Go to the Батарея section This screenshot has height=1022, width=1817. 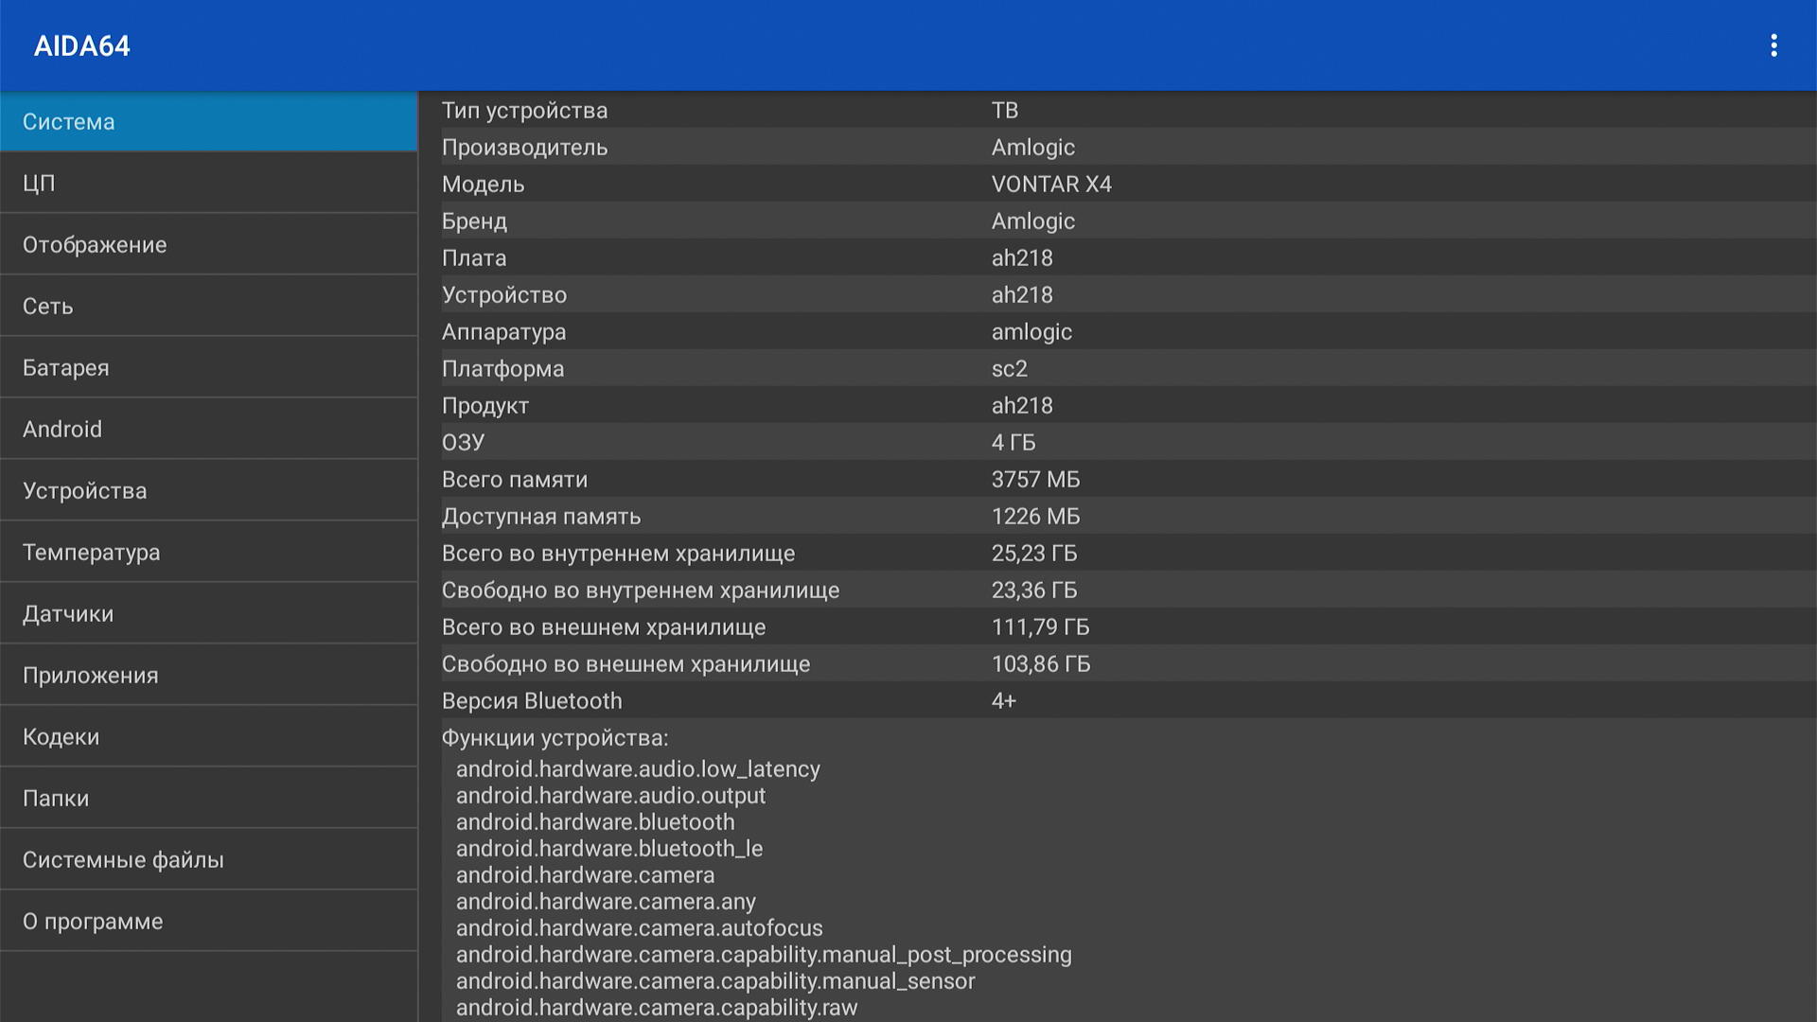click(x=208, y=368)
